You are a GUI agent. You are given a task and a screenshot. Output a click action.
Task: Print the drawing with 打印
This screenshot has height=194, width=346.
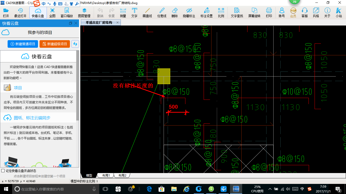(269, 13)
